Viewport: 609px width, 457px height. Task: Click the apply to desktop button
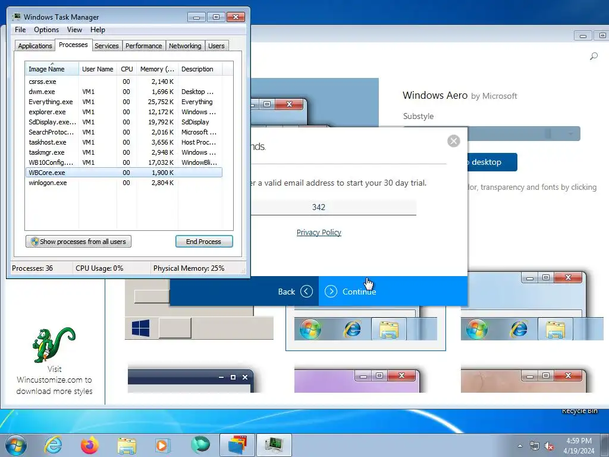coord(492,162)
